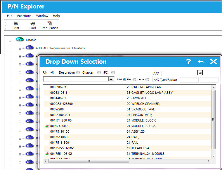Click the second A/C Type/Series field

coord(209,80)
